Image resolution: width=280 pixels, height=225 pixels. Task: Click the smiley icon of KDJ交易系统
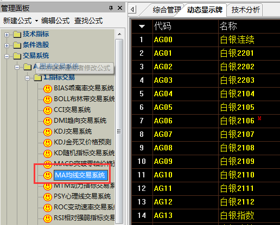point(48,132)
